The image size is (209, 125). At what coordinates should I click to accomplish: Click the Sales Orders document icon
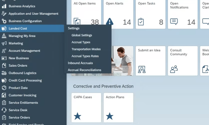[x=4, y=65]
